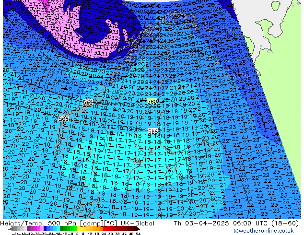Click the (18+60) forecast run label
The width and height of the screenshot is (304, 235).
[x=285, y=223]
